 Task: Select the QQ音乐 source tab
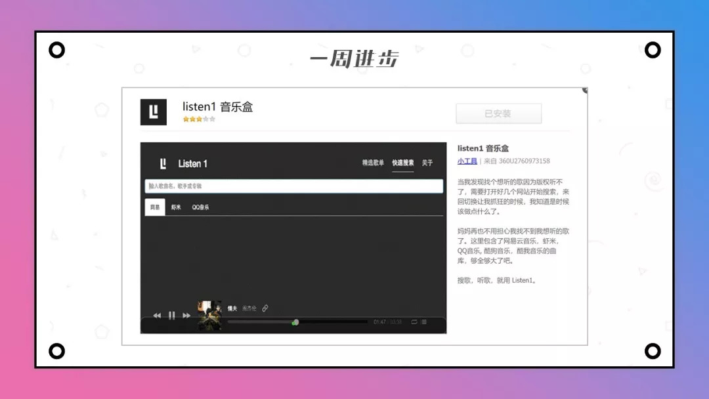tap(200, 207)
